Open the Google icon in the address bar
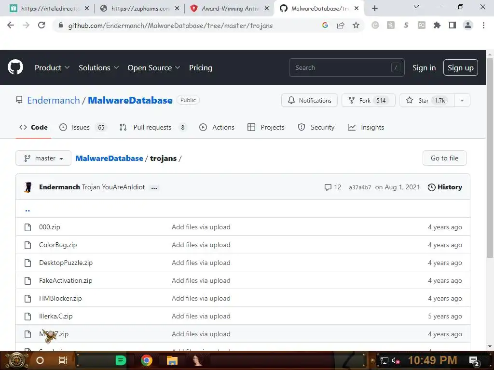494x370 pixels. click(325, 25)
